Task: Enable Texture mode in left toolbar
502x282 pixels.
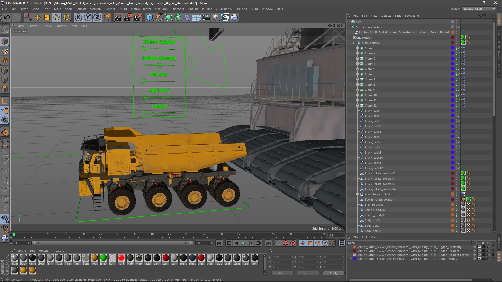Action: pos(5,51)
